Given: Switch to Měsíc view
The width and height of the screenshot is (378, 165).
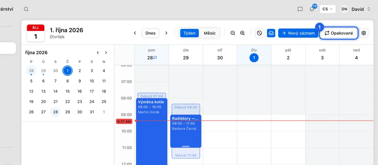Looking at the screenshot, I should 210,33.
